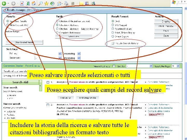
Task: Open Cerca in altre risorse for result 2
Action: (159, 111)
